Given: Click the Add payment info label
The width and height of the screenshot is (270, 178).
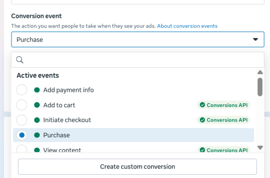Looking at the screenshot, I should click(x=69, y=90).
